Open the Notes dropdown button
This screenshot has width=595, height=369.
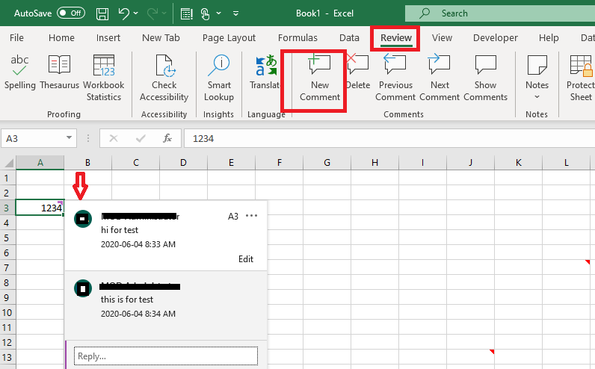pos(537,78)
